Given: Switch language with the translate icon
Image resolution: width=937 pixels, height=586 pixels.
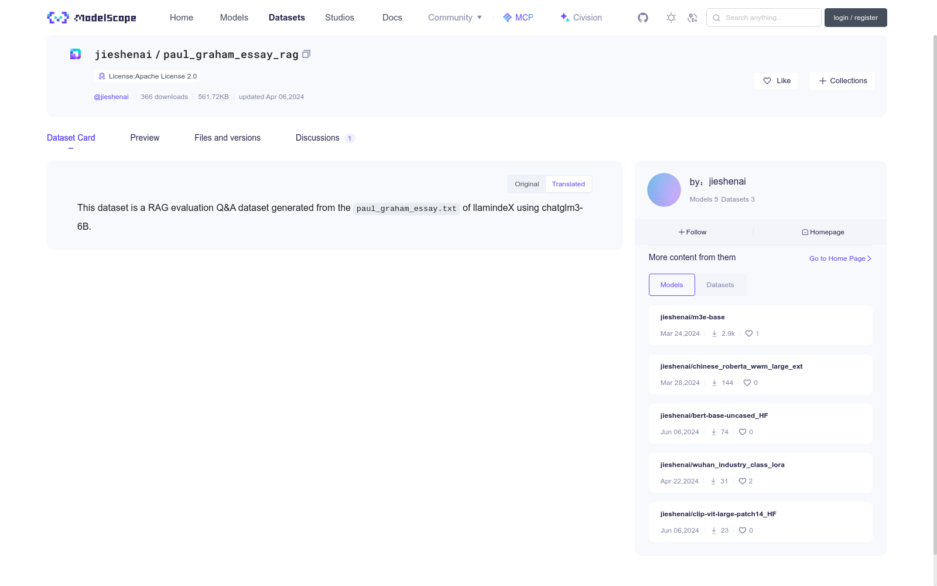Looking at the screenshot, I should coord(692,18).
